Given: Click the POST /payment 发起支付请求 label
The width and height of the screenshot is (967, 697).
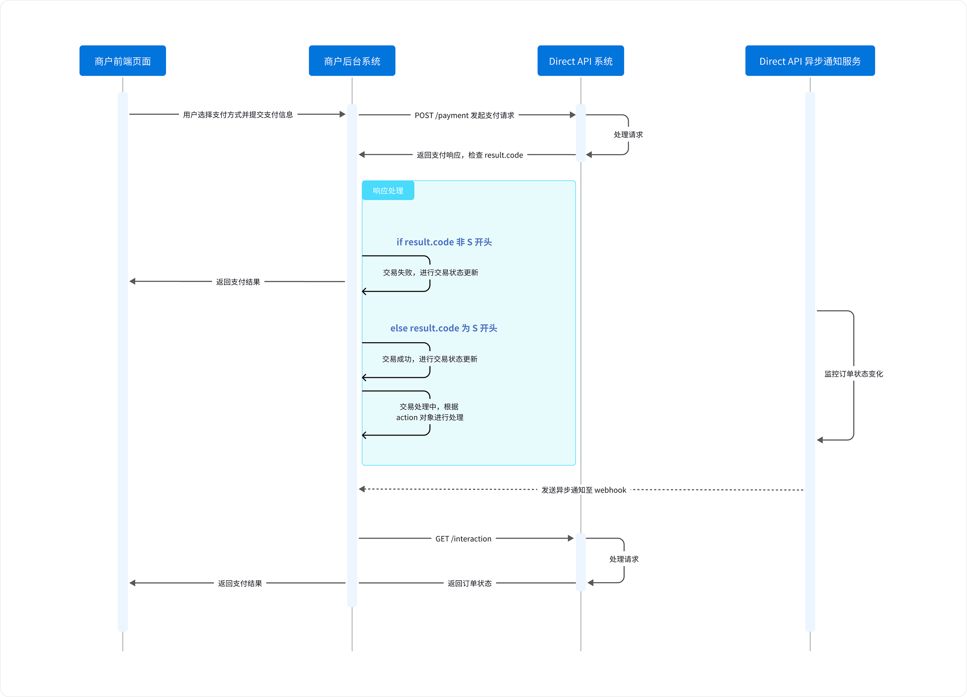Looking at the screenshot, I should tap(464, 115).
